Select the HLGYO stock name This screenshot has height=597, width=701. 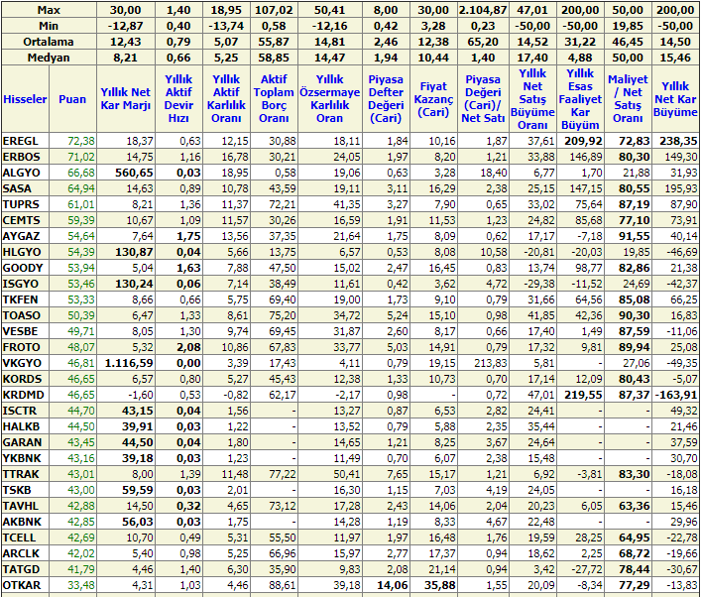pos(22,252)
